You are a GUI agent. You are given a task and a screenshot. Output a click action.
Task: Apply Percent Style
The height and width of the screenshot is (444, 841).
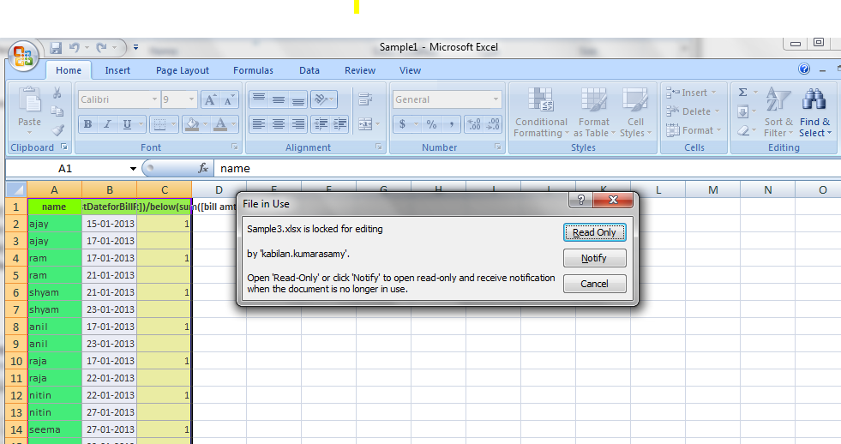(431, 124)
